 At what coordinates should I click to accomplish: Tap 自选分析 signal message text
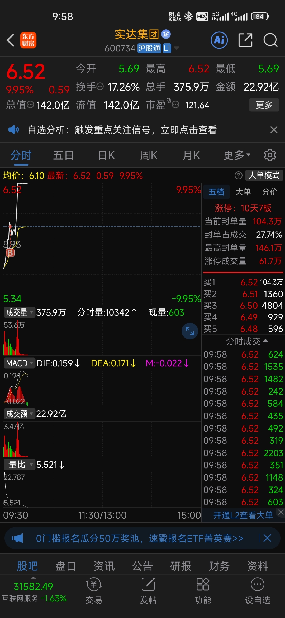click(122, 130)
